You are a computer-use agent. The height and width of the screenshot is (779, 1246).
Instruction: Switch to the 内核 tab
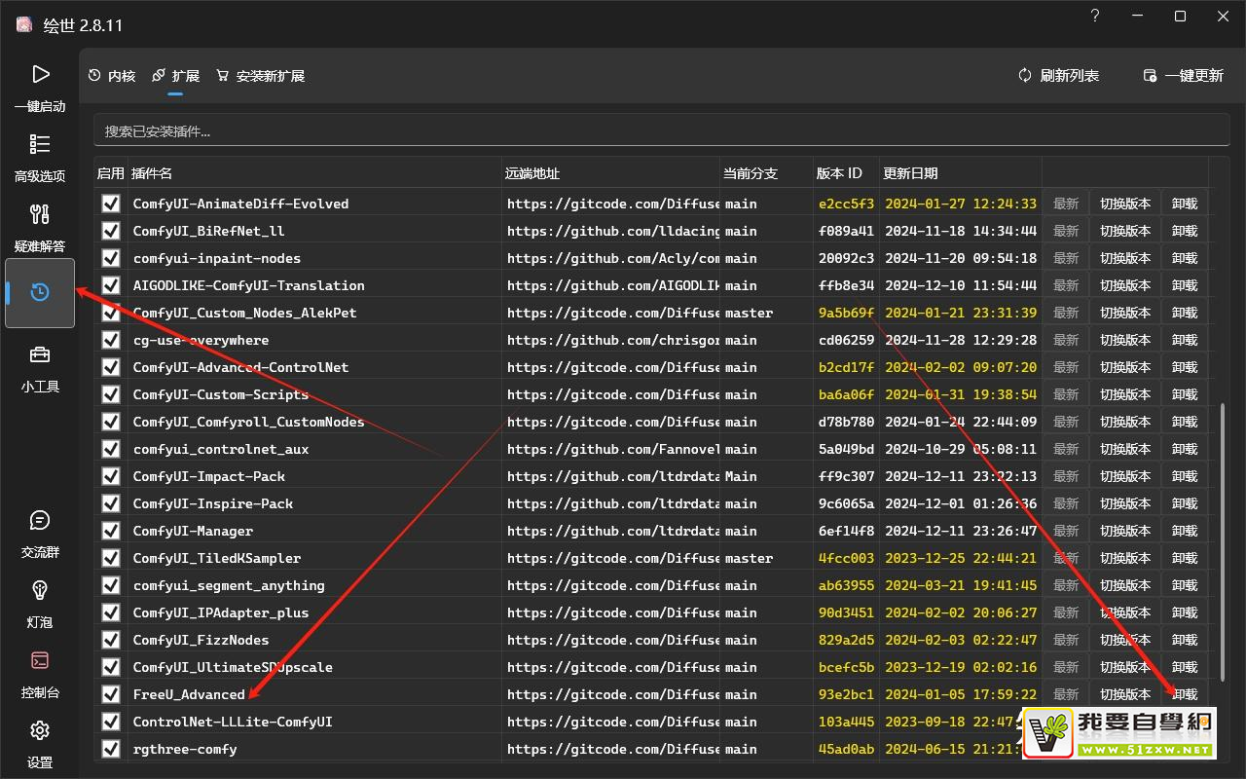[x=112, y=76]
